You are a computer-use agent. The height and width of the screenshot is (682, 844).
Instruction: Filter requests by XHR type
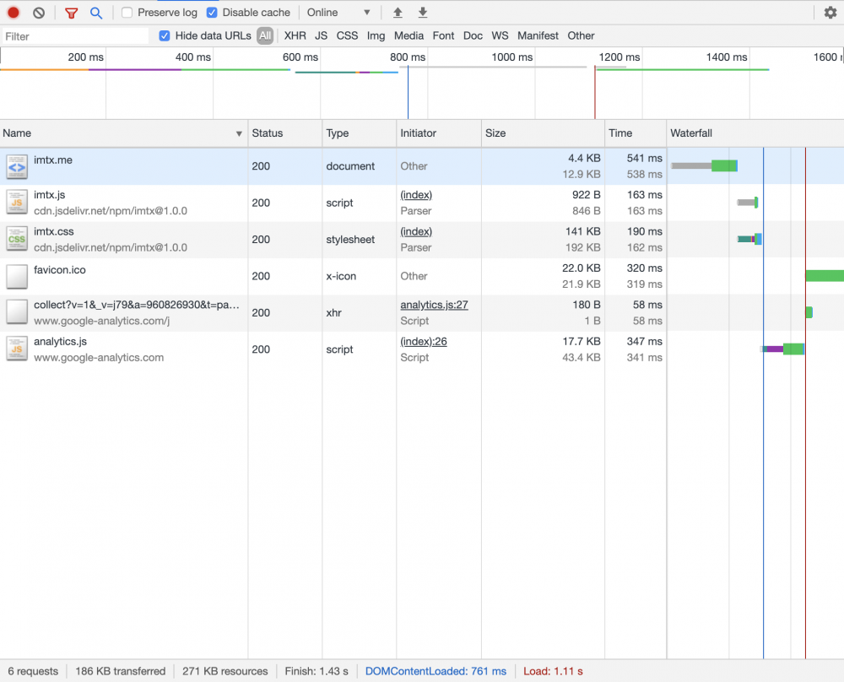point(295,35)
